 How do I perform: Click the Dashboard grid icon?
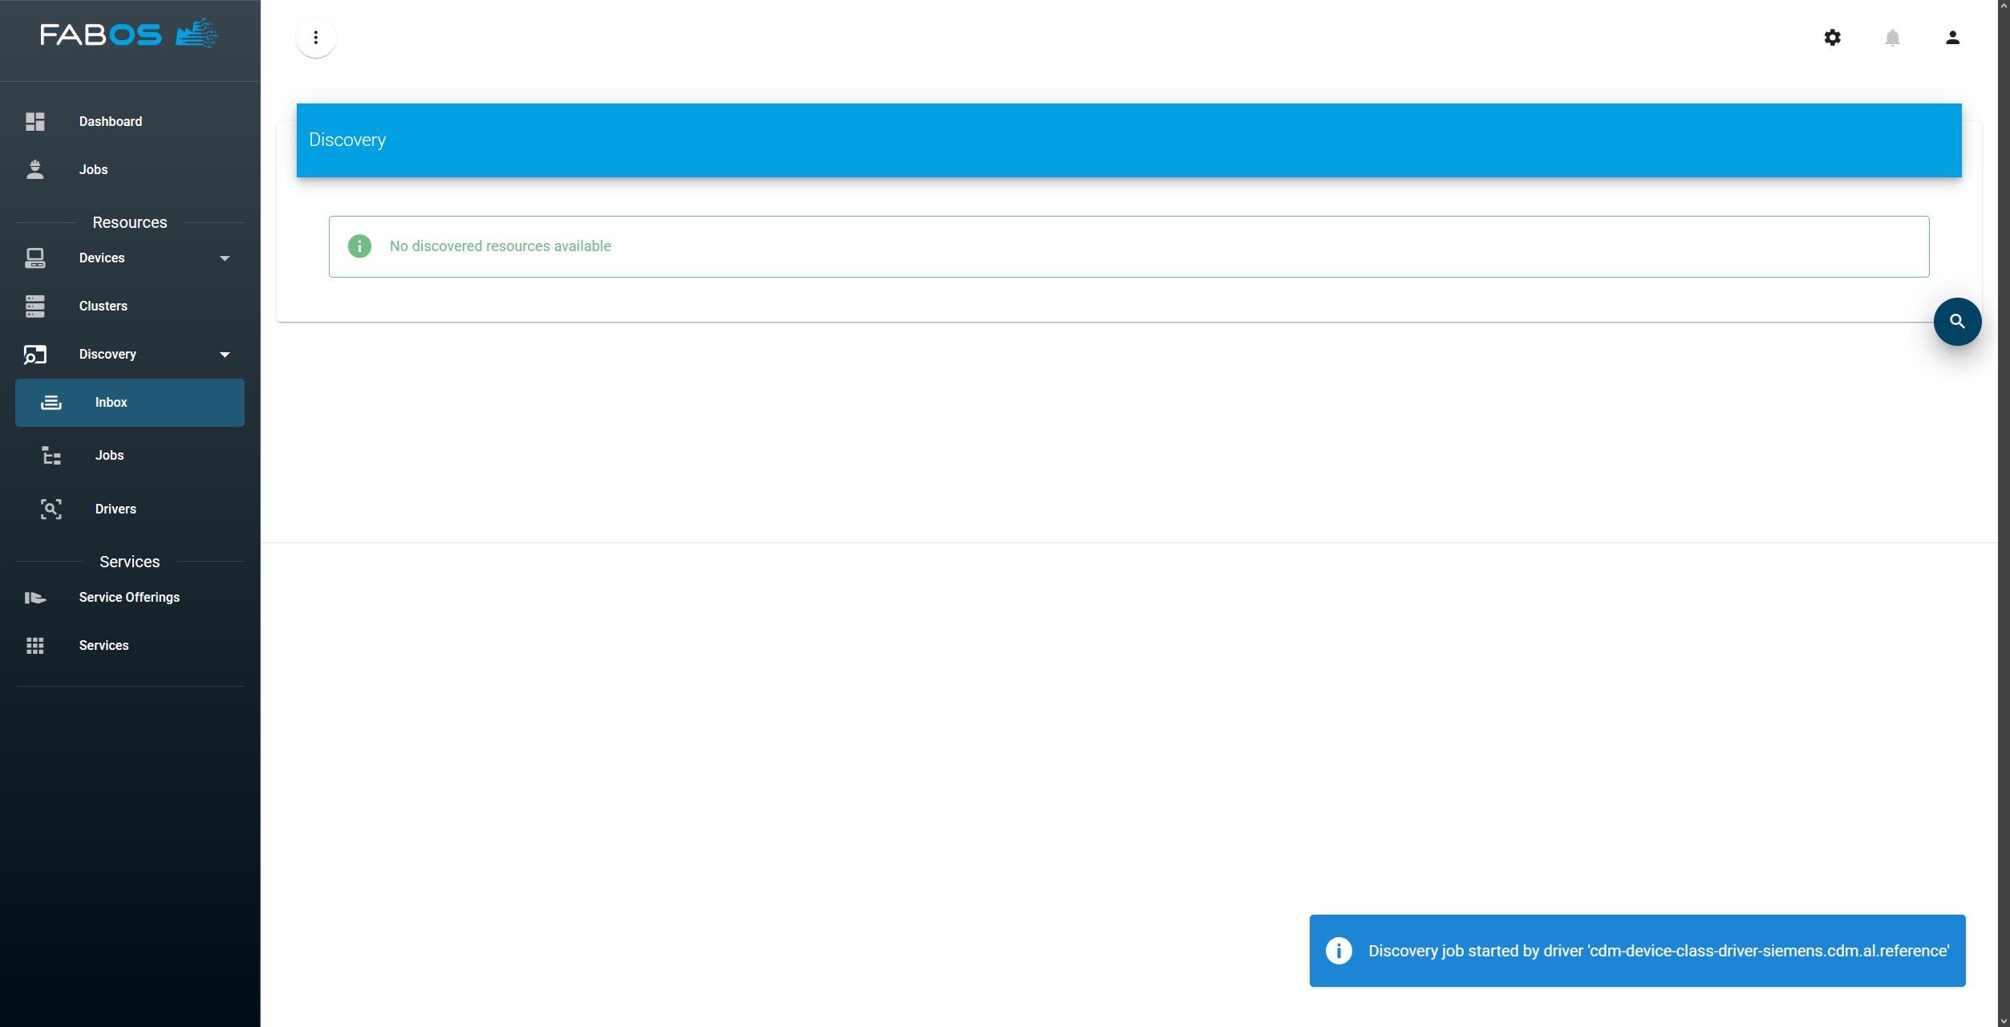tap(35, 121)
